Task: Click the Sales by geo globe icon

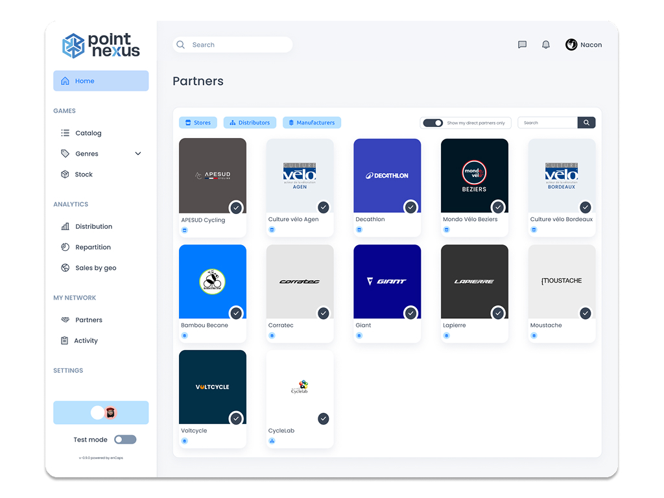Action: (x=65, y=268)
